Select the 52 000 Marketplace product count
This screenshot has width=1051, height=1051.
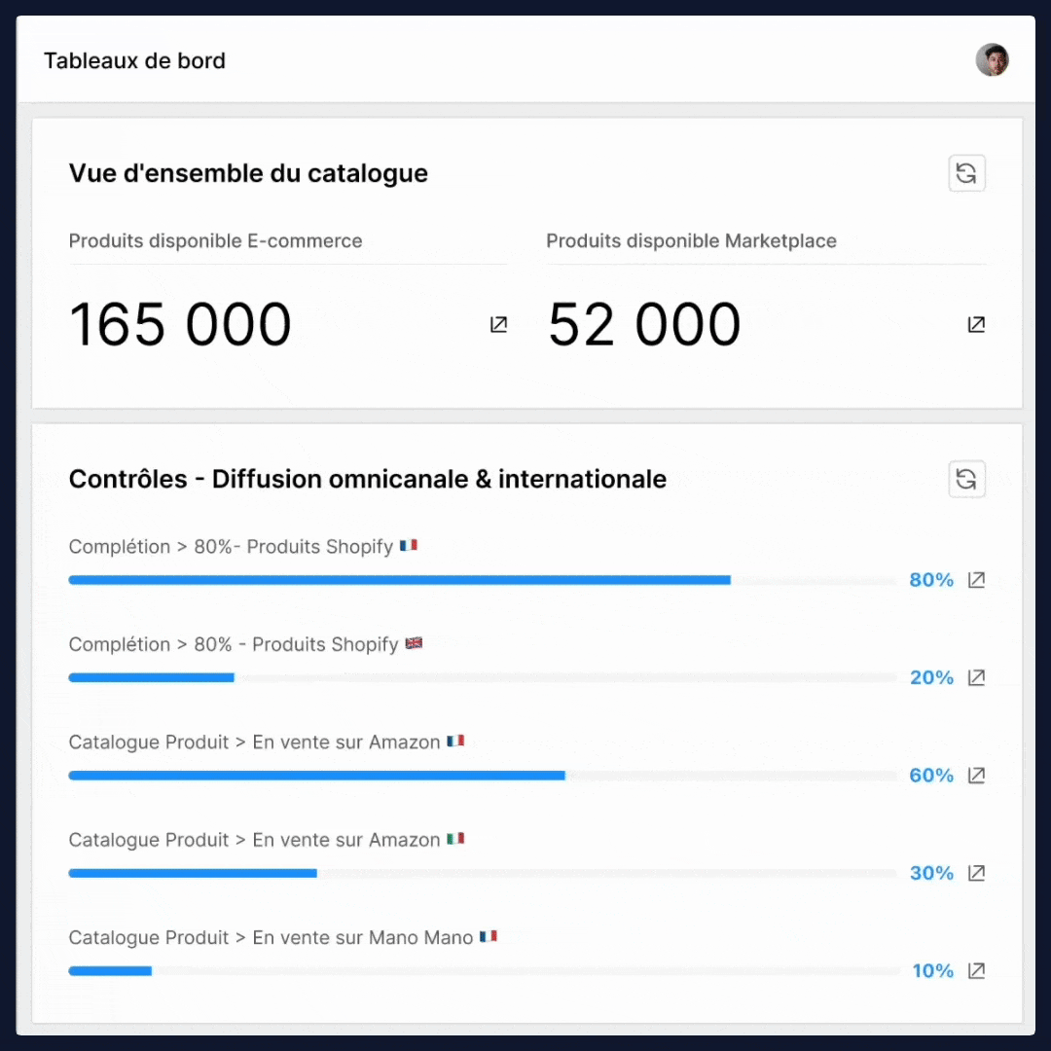(644, 325)
